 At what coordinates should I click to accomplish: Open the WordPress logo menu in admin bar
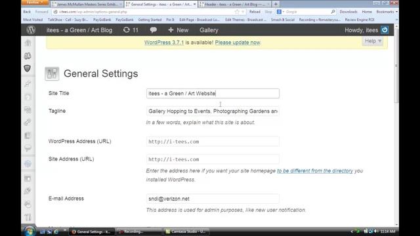click(x=31, y=30)
